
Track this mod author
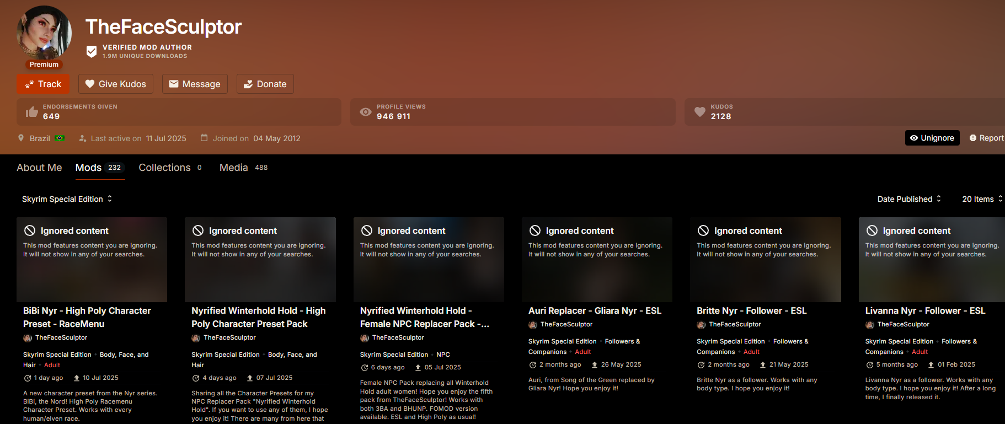[43, 84]
